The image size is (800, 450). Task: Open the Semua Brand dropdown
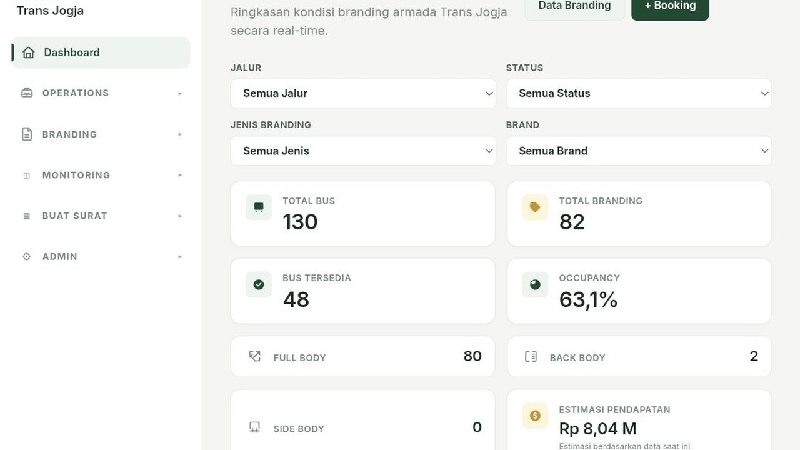point(639,151)
